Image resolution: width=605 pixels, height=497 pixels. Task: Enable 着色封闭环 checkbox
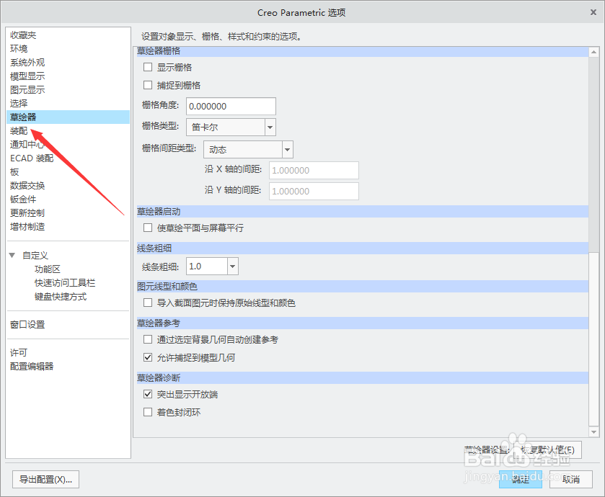click(x=148, y=412)
